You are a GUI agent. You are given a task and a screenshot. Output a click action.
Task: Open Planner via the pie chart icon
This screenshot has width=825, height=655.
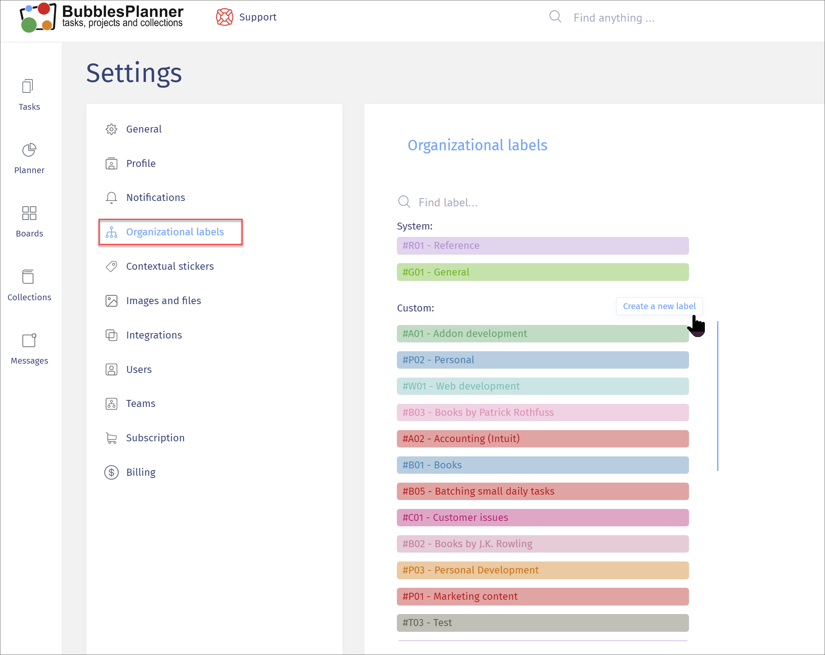(x=29, y=150)
